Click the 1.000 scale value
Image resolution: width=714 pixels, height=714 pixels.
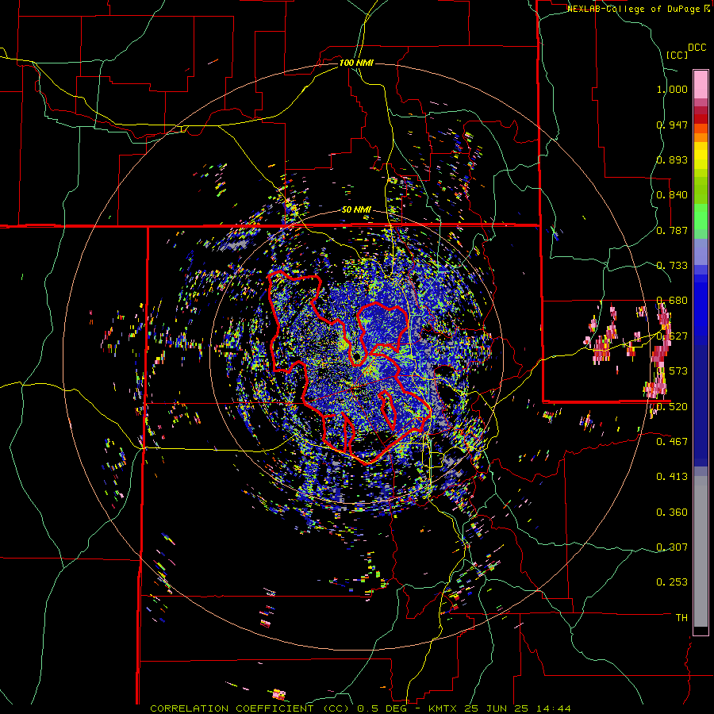[672, 89]
